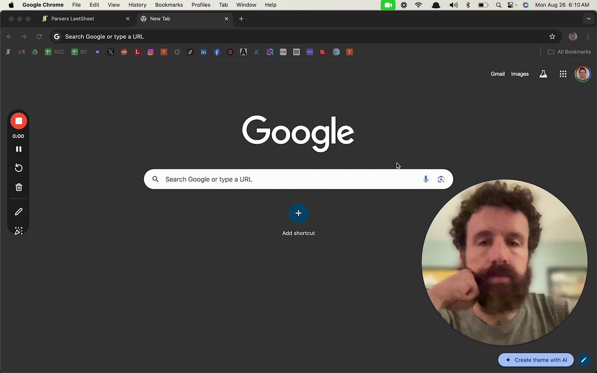Select the pencil drawing tool in recorder

[x=19, y=212]
